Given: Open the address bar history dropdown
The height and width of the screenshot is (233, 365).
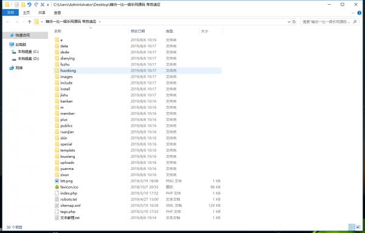Looking at the screenshot, I should coord(289,22).
